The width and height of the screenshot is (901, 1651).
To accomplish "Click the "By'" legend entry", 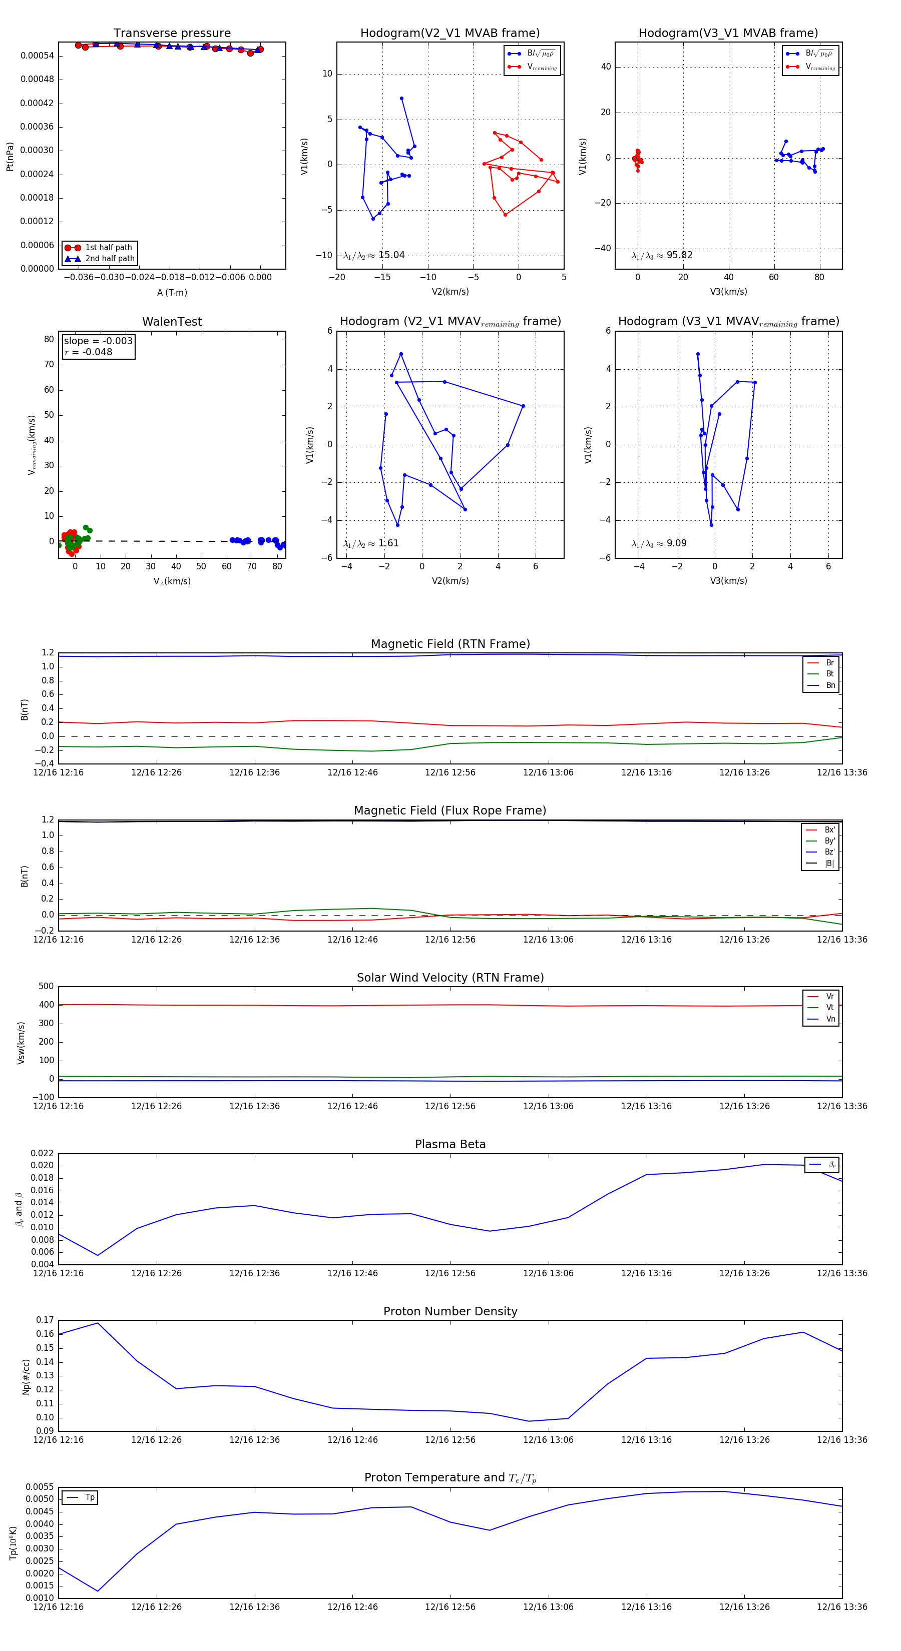I will (820, 841).
